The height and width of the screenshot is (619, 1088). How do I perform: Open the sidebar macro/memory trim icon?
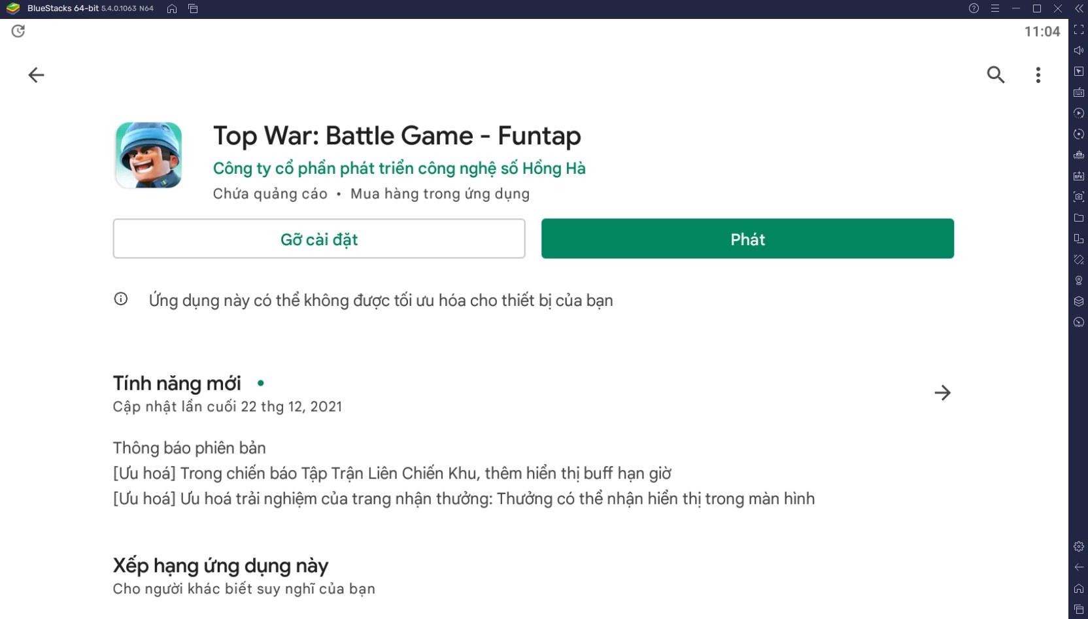pos(1079,155)
